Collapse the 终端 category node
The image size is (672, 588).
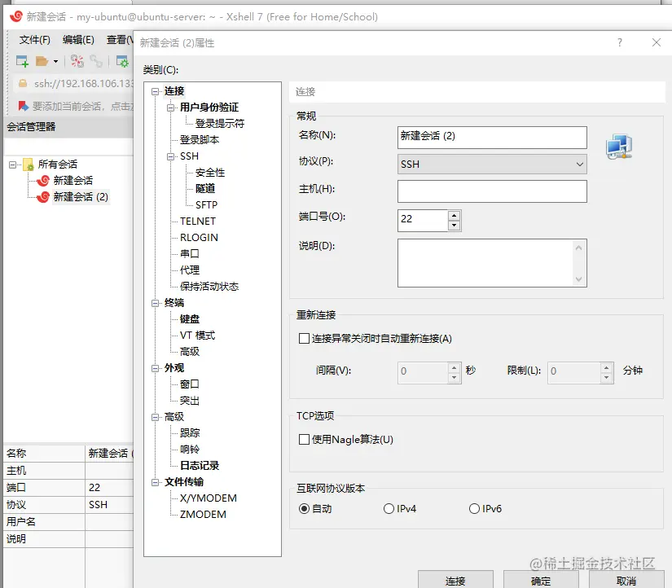coord(155,303)
